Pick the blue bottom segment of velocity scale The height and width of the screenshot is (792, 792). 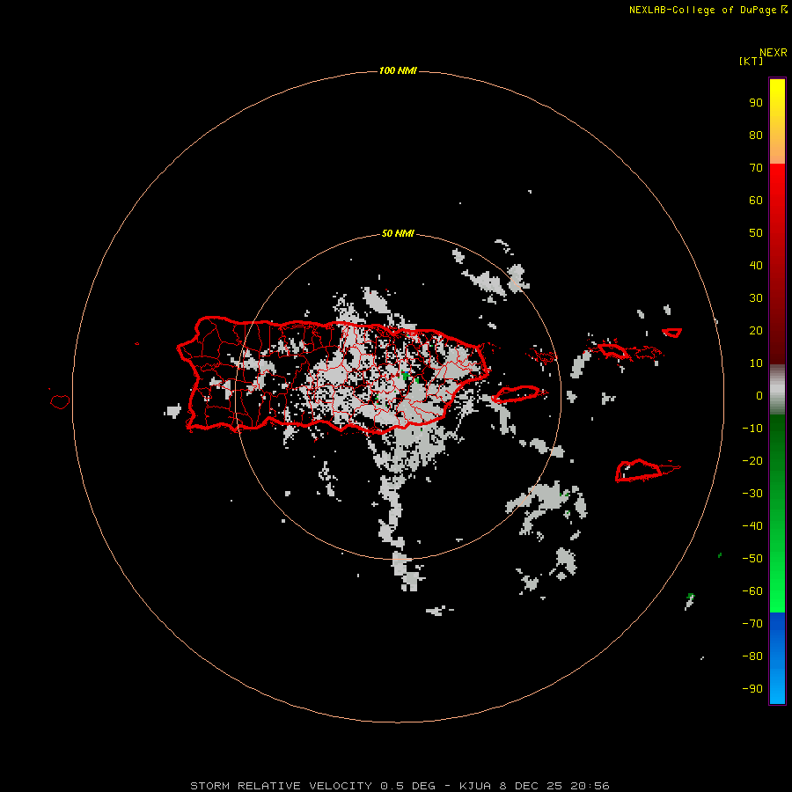[777, 658]
